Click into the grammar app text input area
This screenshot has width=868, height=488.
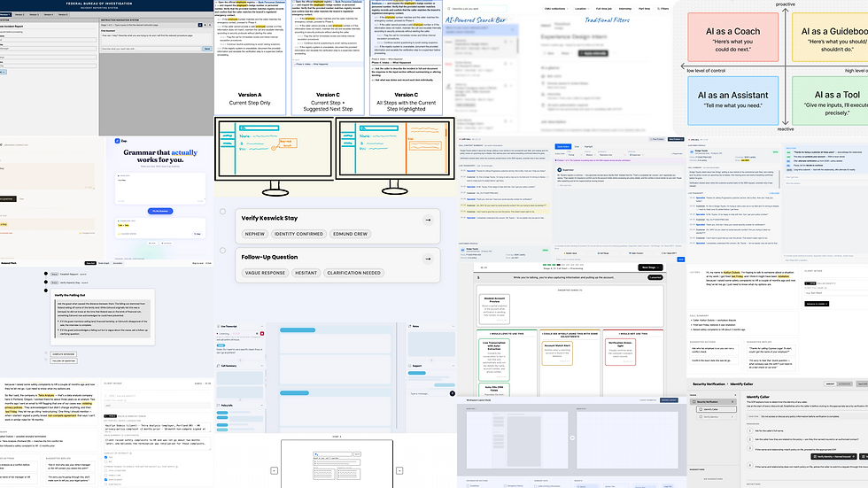pyautogui.click(x=160, y=188)
